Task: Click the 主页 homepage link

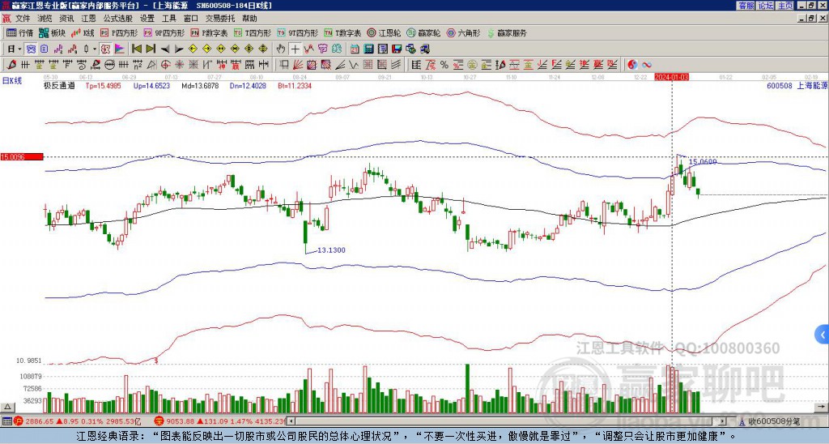Action: (785, 6)
